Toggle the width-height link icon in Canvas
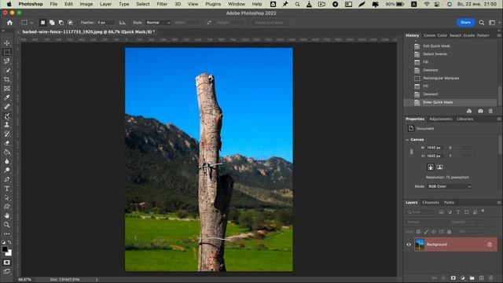 [x=412, y=152]
